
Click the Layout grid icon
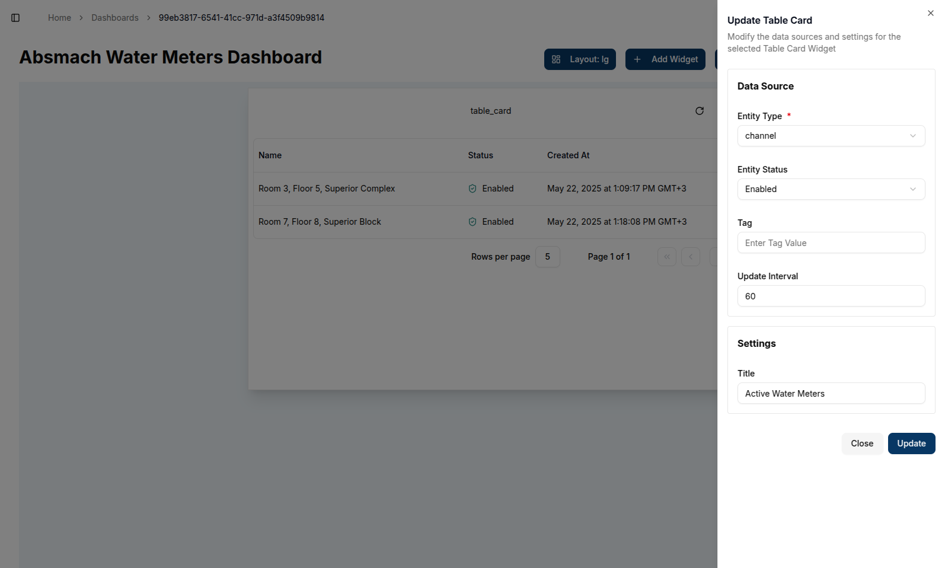[x=556, y=59]
